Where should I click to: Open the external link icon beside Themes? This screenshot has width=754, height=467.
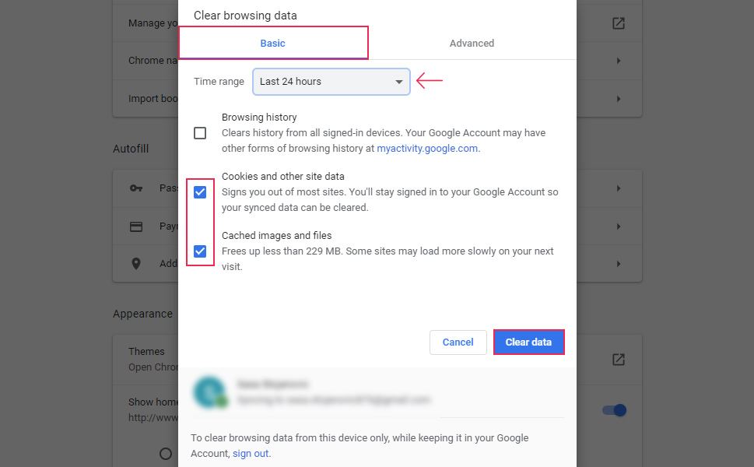[619, 360]
